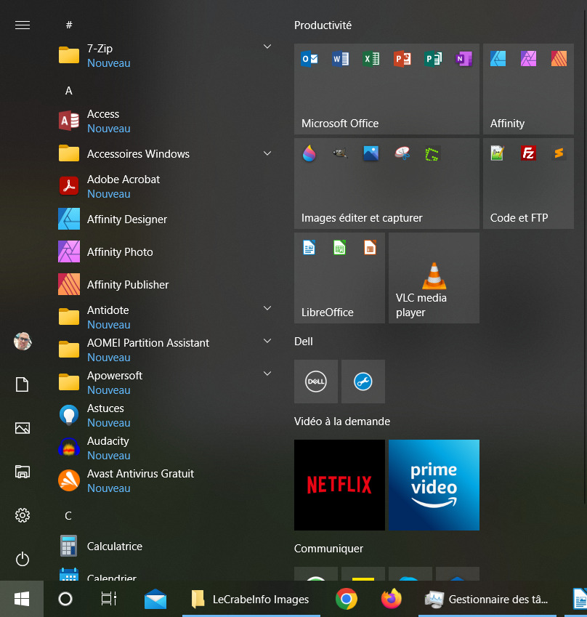Open Mail app from taskbar

point(155,599)
